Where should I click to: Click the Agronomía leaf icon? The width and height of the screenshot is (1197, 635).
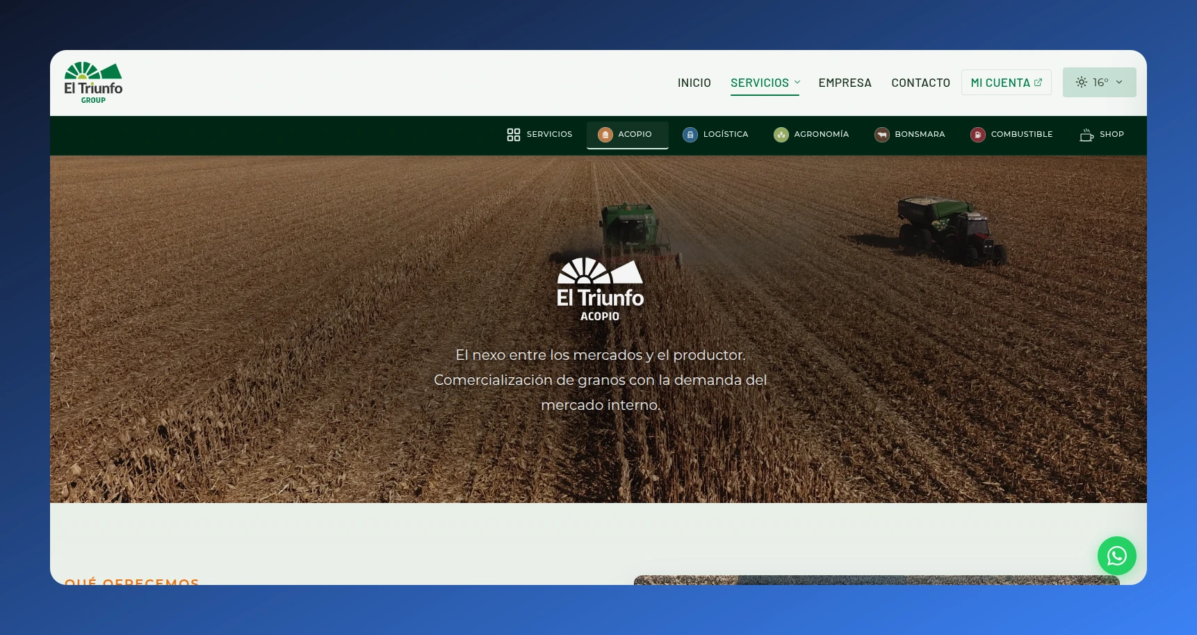[781, 135]
